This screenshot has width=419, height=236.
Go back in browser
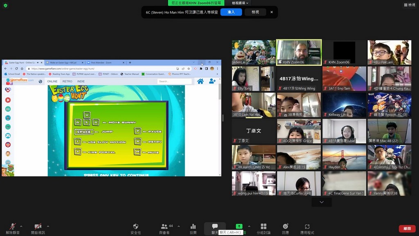click(x=6, y=68)
